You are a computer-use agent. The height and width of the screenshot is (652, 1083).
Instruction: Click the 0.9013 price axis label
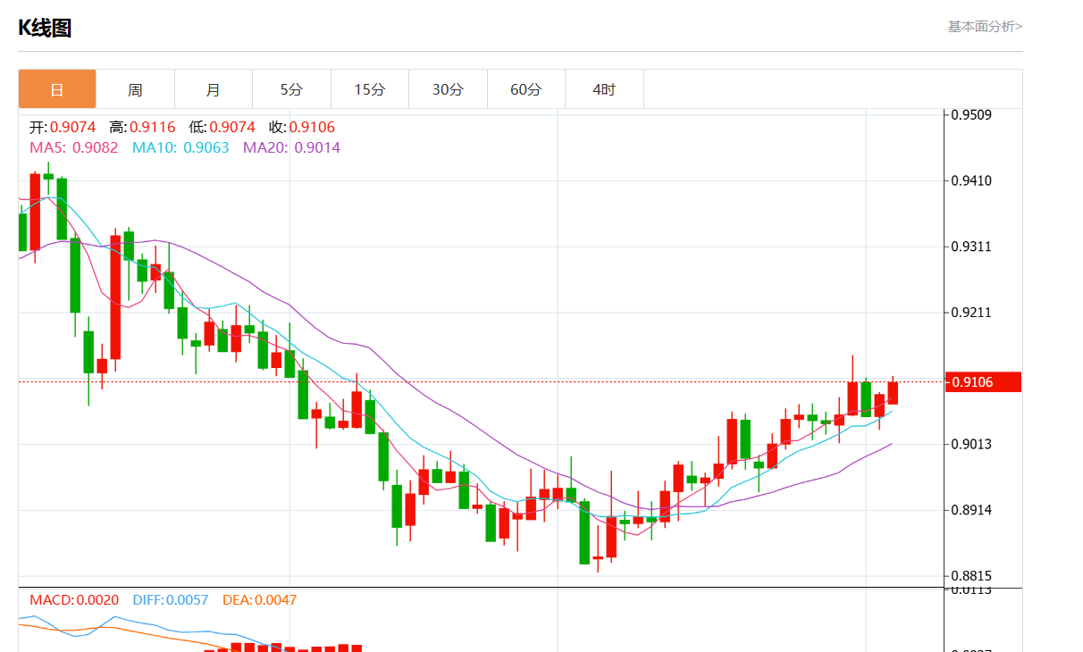971,444
